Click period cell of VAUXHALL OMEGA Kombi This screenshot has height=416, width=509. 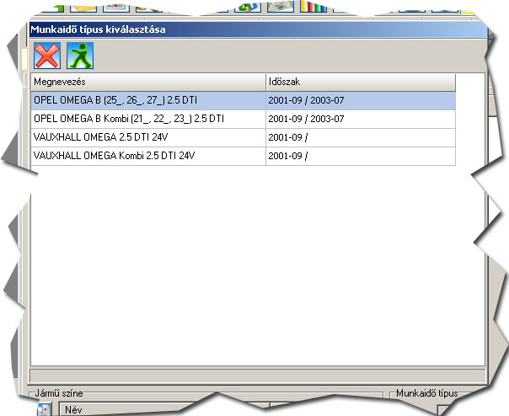(x=360, y=156)
